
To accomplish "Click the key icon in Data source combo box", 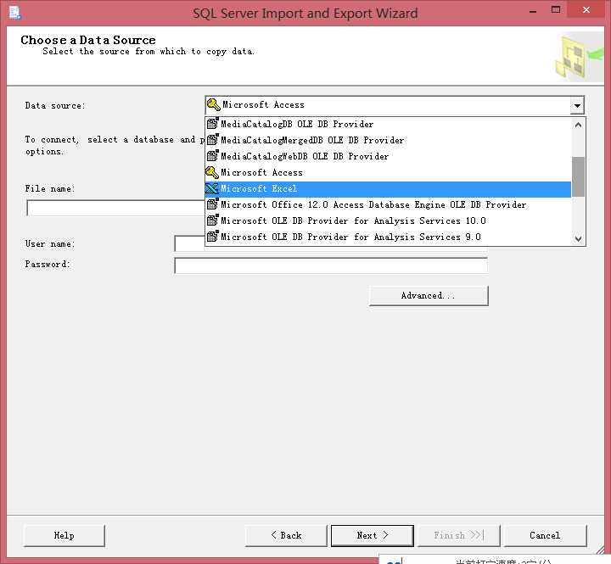I will click(214, 104).
